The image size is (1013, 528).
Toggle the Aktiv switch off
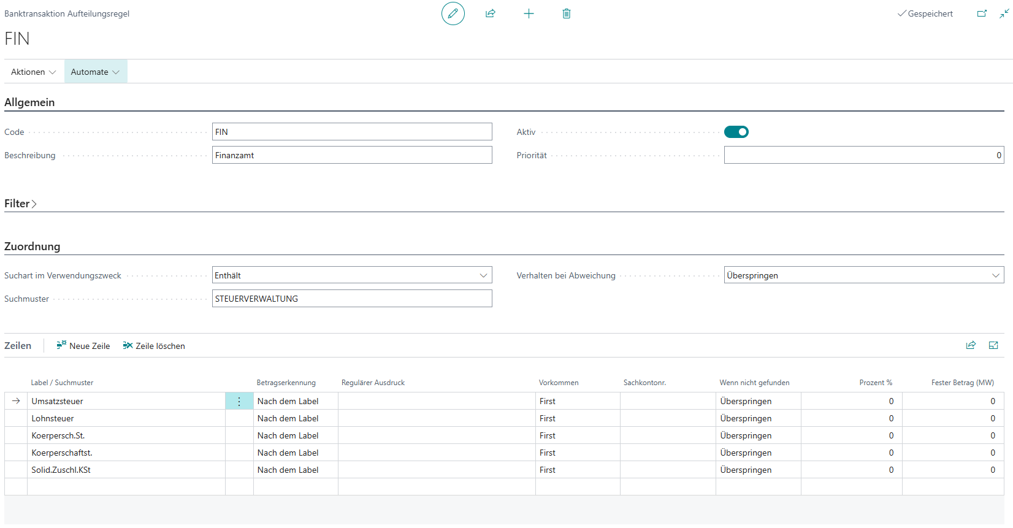coord(736,132)
